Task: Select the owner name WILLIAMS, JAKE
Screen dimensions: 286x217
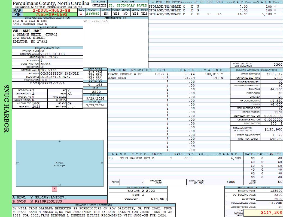Action: click(x=27, y=31)
